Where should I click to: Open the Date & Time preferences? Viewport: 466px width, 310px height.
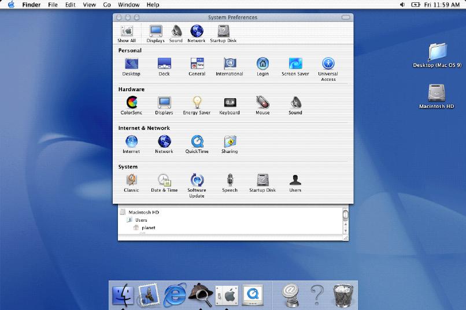(164, 183)
